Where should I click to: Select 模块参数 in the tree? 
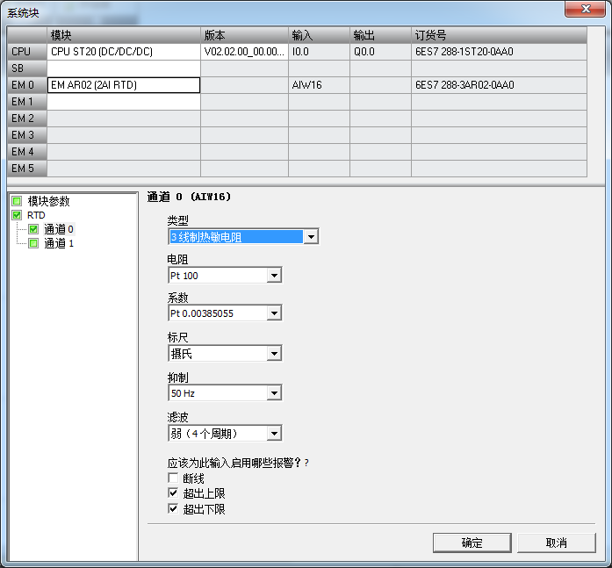(x=48, y=201)
